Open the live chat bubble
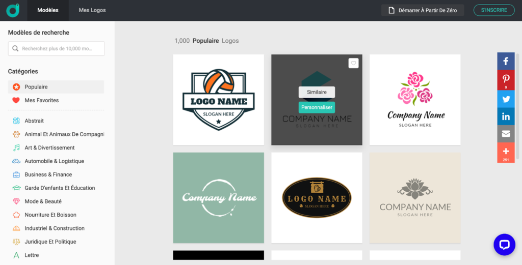The height and width of the screenshot is (265, 522). pos(504,245)
